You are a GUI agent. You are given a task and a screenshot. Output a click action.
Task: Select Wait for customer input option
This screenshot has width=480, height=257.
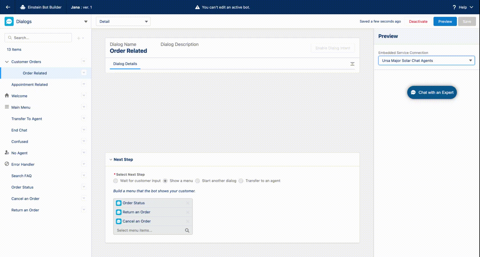point(116,181)
